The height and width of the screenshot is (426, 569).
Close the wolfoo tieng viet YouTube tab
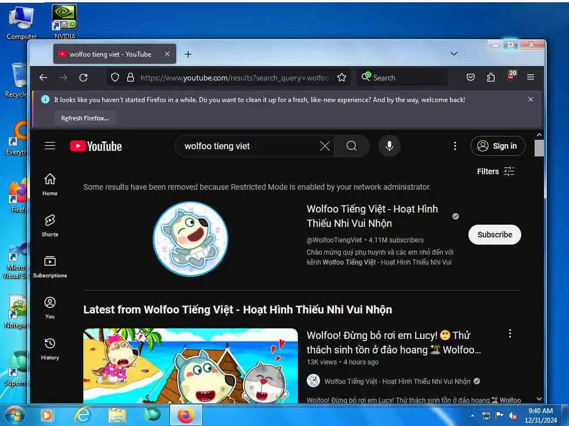tap(167, 54)
